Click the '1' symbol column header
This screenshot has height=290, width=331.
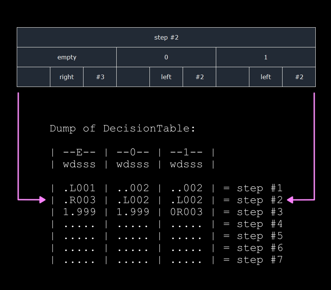pyautogui.click(x=266, y=57)
